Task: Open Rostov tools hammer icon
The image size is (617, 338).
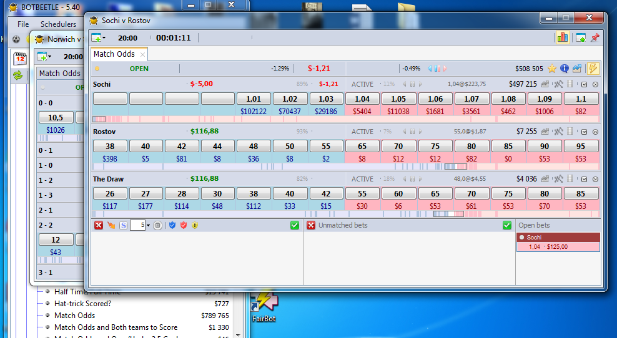Action: (x=558, y=132)
